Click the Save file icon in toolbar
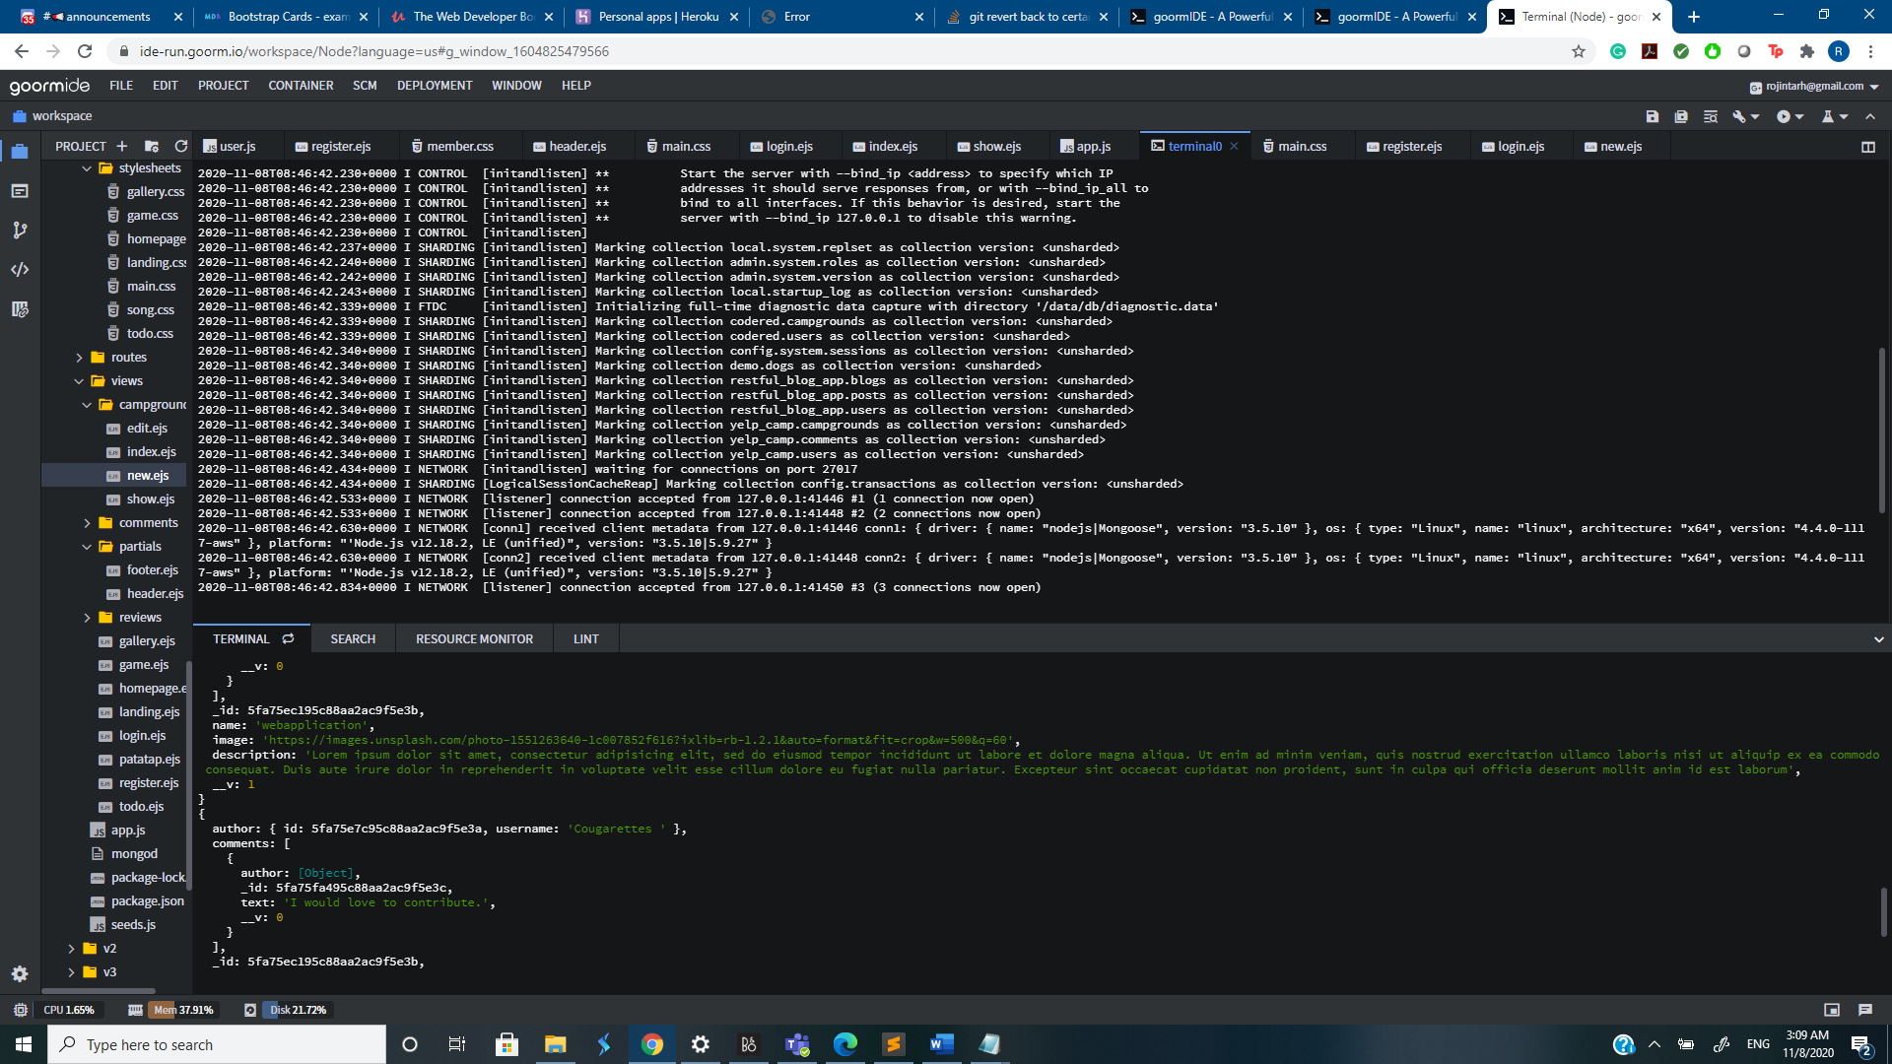Viewport: 1892px width, 1064px height. click(1653, 116)
